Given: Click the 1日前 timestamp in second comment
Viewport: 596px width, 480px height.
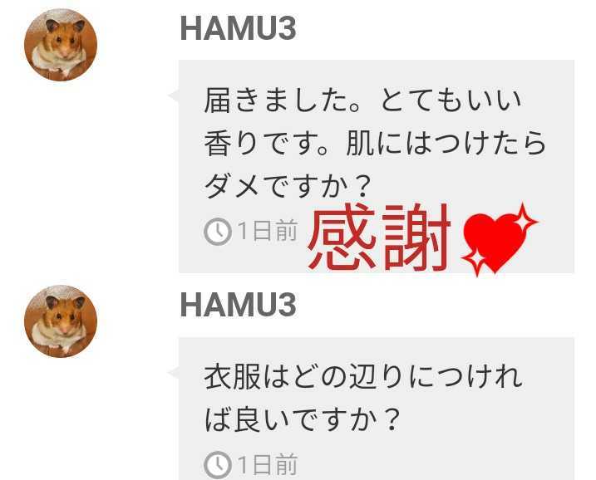Looking at the screenshot, I should 267,465.
